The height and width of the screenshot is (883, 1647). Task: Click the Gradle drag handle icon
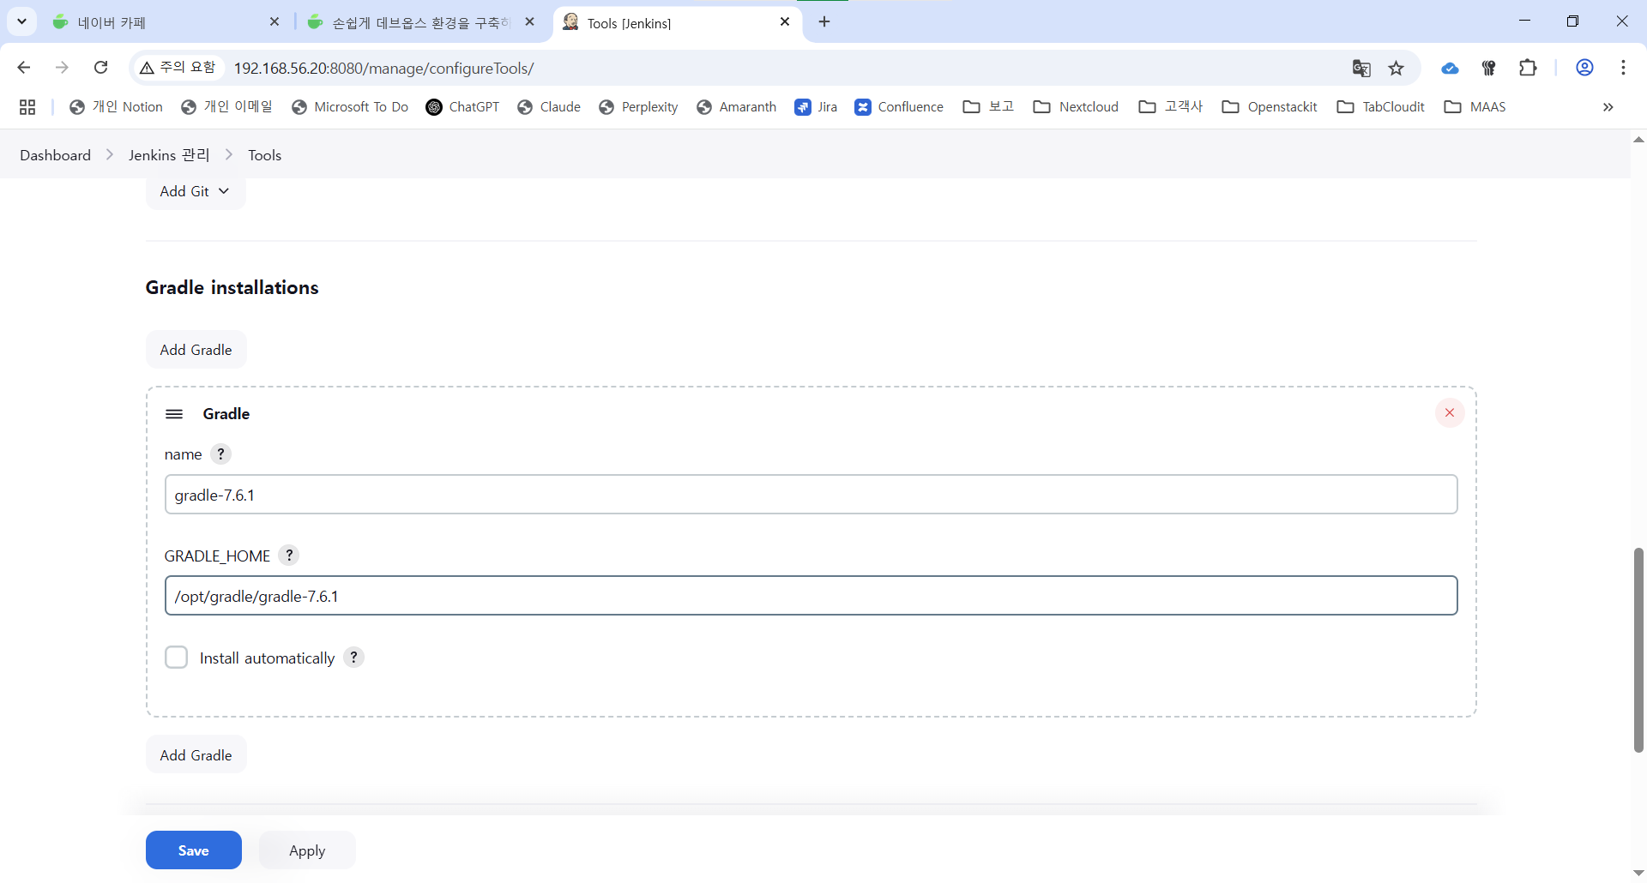tap(174, 414)
